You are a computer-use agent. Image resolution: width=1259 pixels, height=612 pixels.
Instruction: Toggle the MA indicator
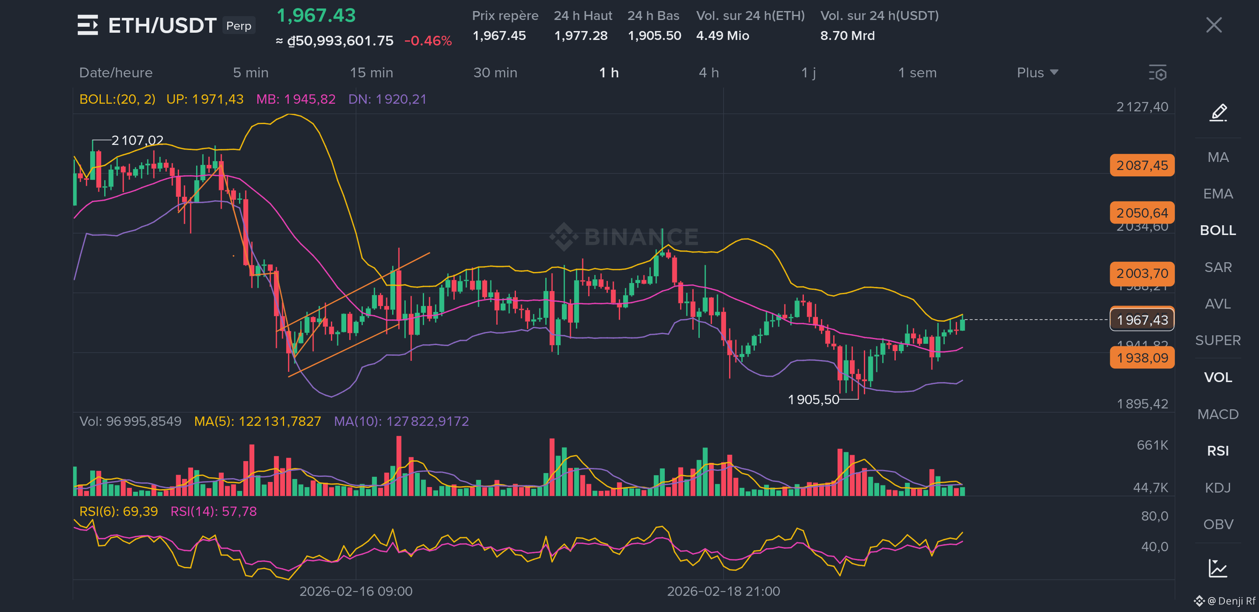coord(1218,157)
